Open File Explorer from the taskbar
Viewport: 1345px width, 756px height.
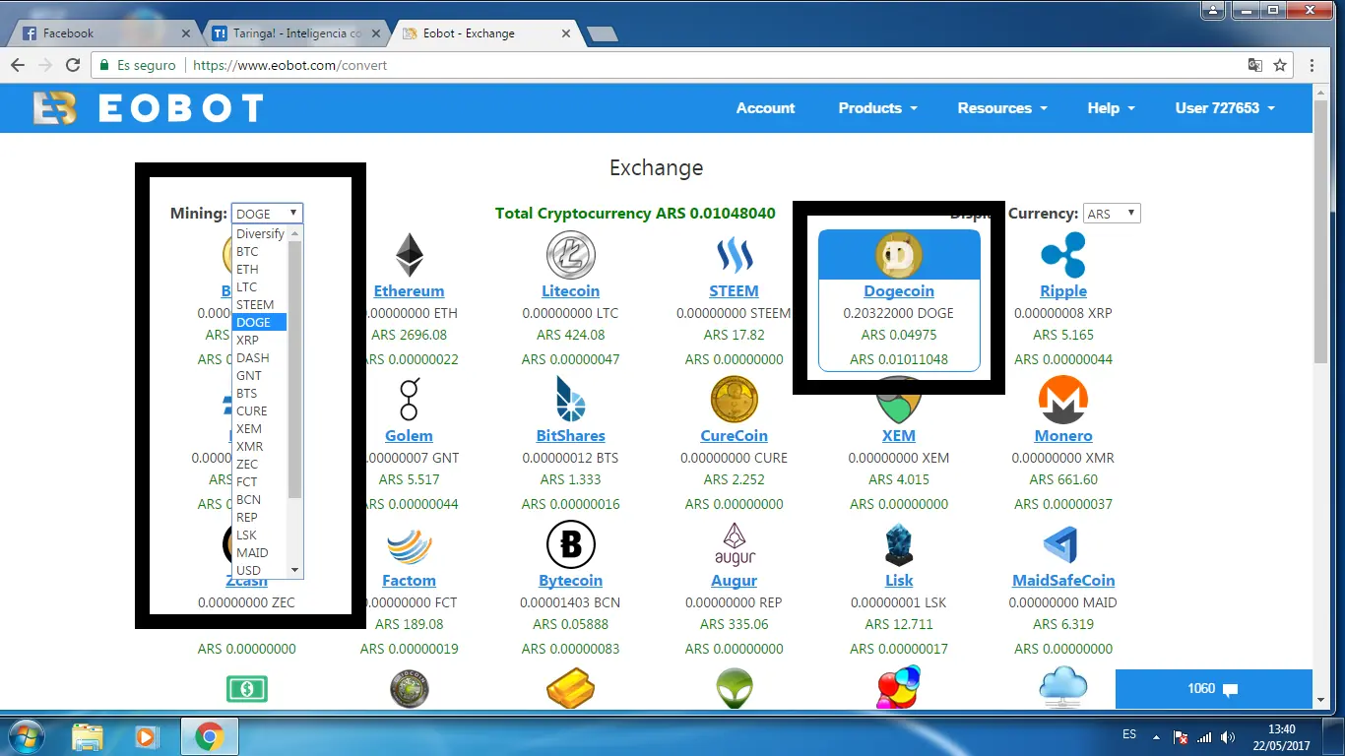tap(88, 735)
